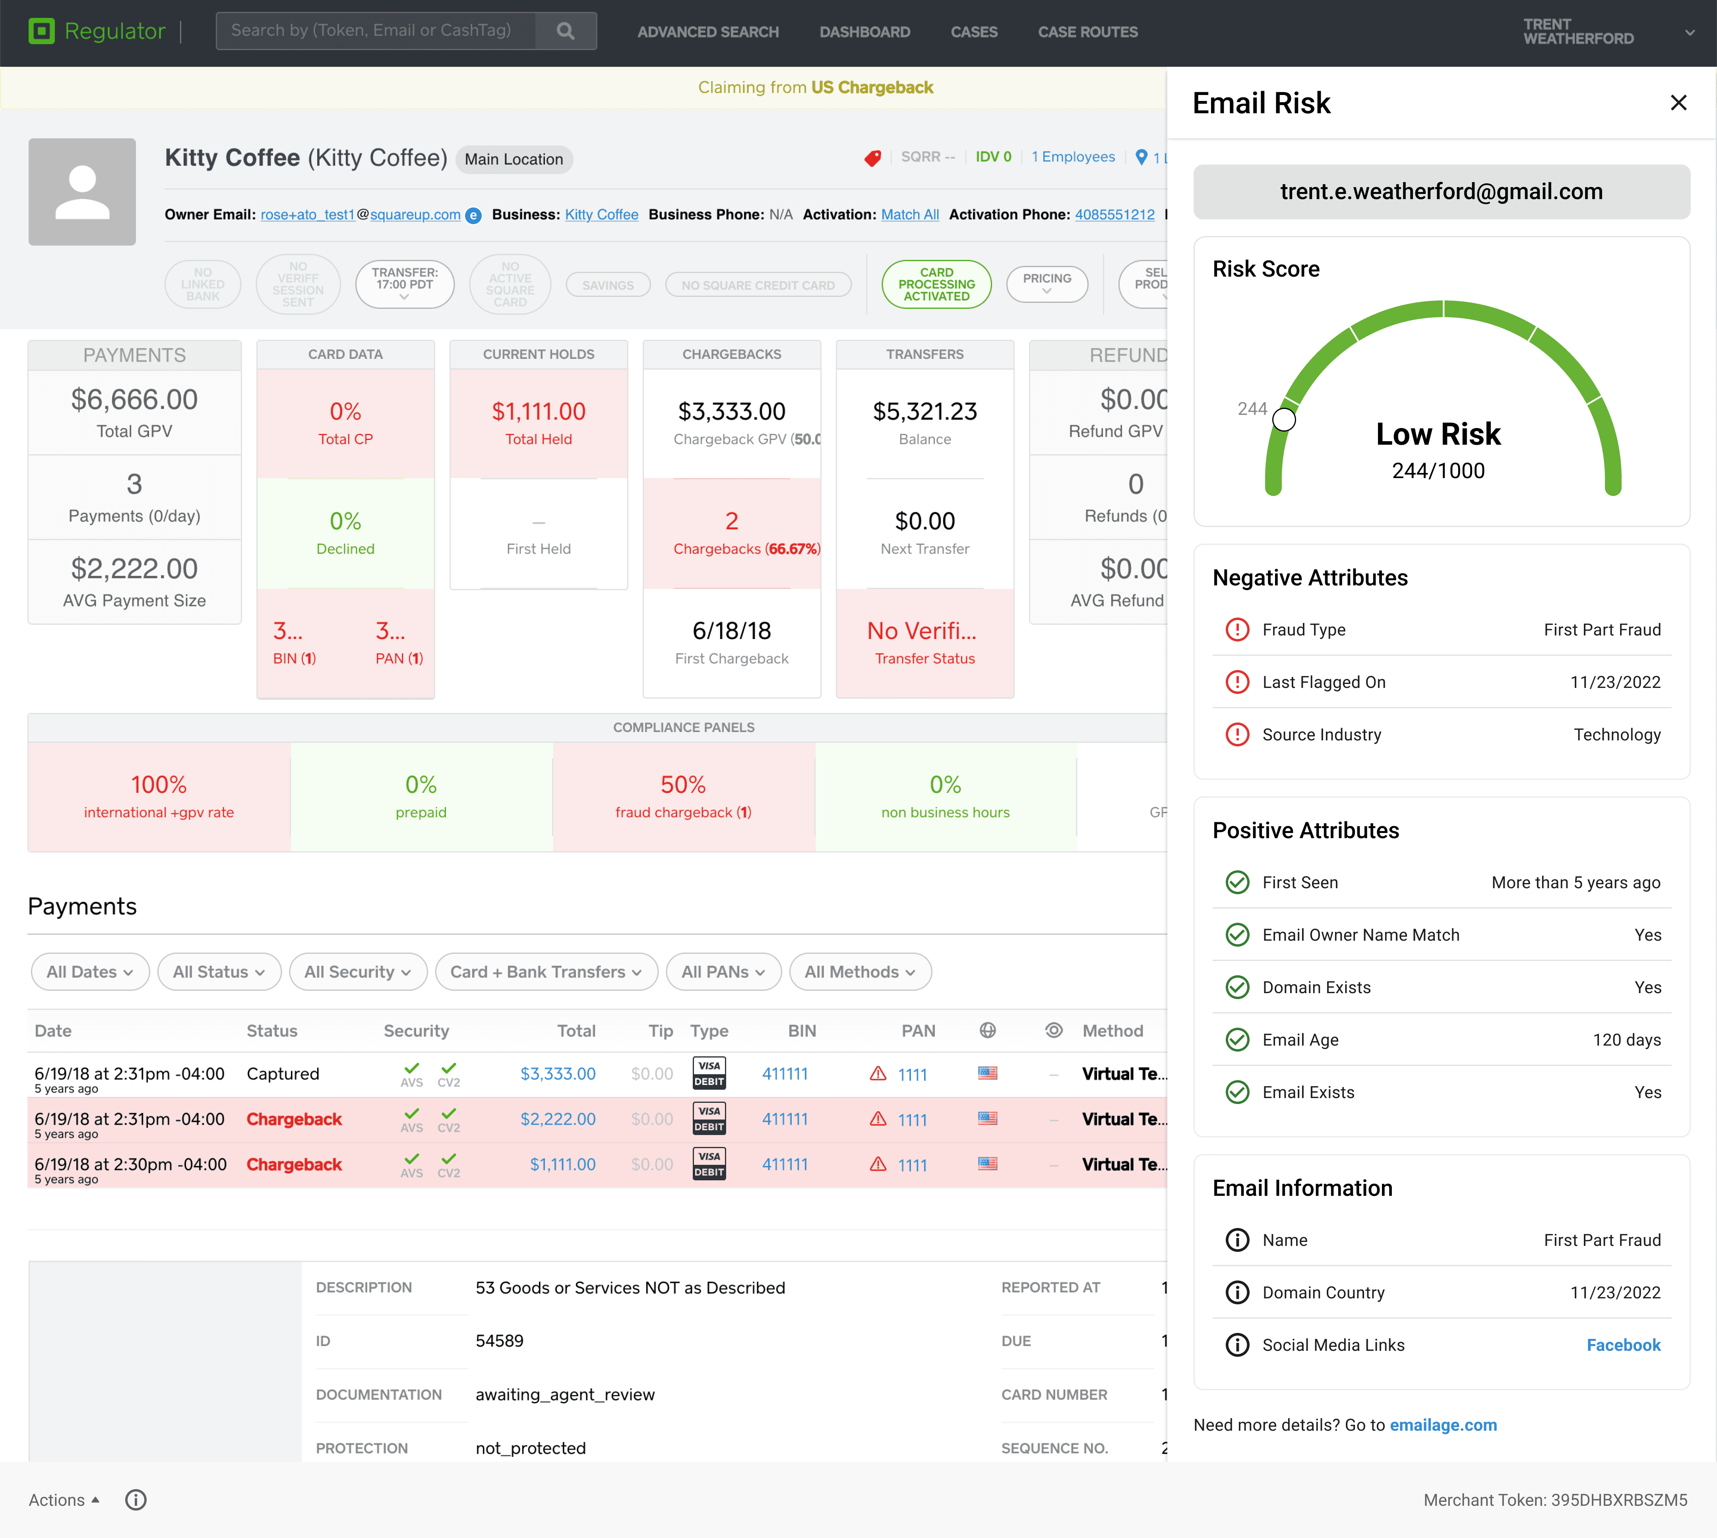Open the Pricing dropdown pill
Viewport: 1717px width, 1538px height.
pos(1046,283)
